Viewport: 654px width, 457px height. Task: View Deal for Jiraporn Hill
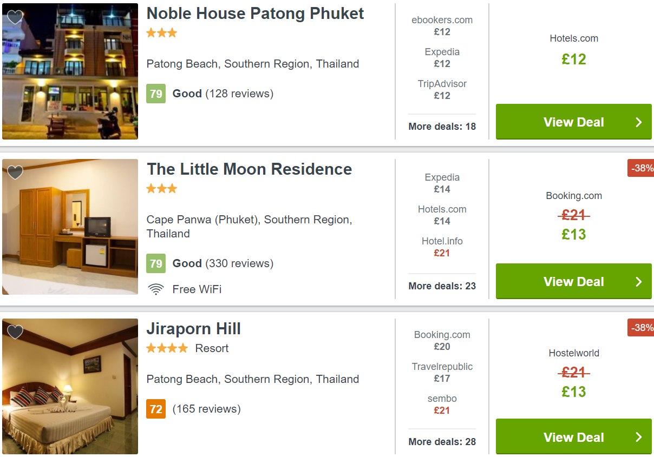pyautogui.click(x=574, y=437)
